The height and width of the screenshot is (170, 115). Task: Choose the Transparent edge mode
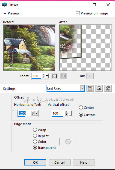(35, 148)
